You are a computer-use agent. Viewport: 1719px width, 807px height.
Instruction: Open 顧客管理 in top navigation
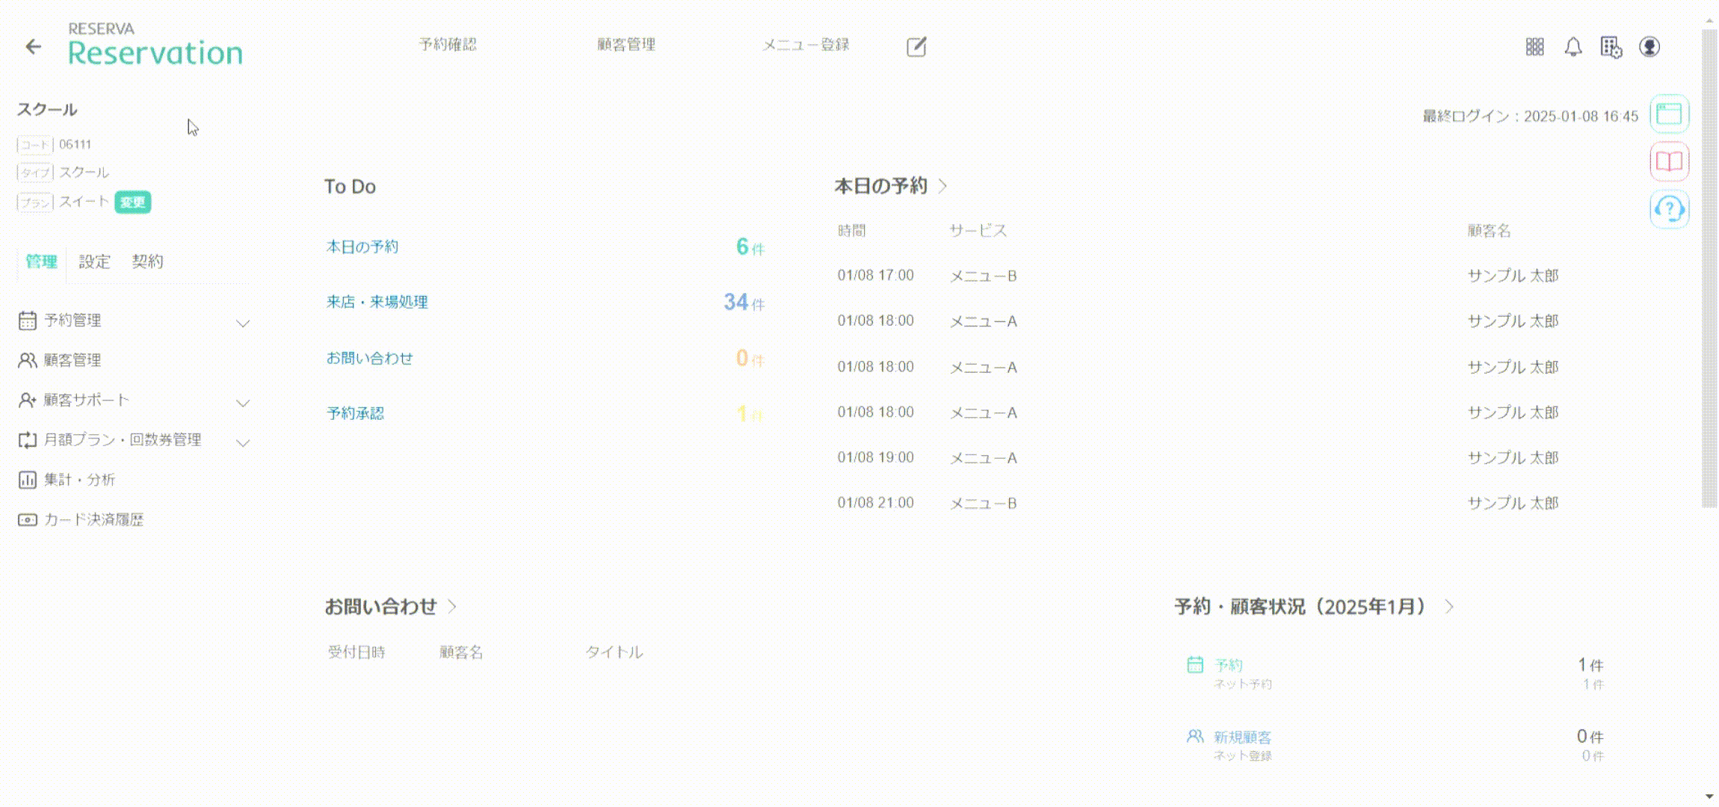626,45
